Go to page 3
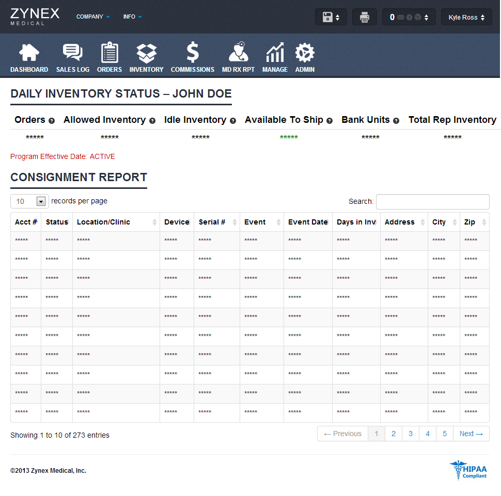The width and height of the screenshot is (501, 496). (x=411, y=434)
